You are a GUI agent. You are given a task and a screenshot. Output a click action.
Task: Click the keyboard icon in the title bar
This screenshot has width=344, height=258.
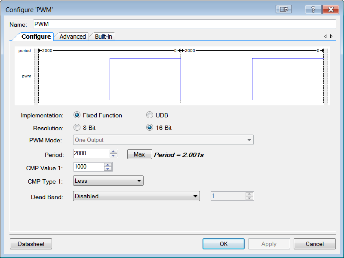pos(284,9)
